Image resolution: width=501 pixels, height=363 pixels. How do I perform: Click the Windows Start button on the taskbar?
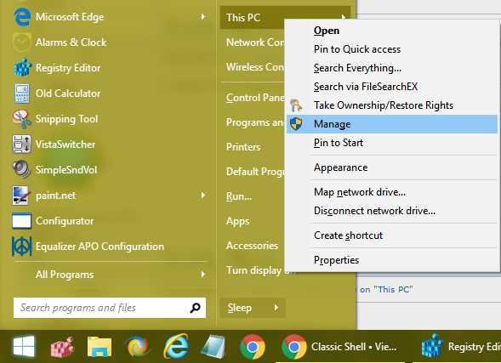[x=24, y=346]
